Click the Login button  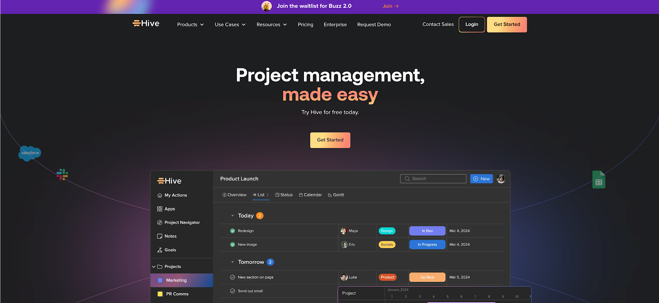coord(472,24)
